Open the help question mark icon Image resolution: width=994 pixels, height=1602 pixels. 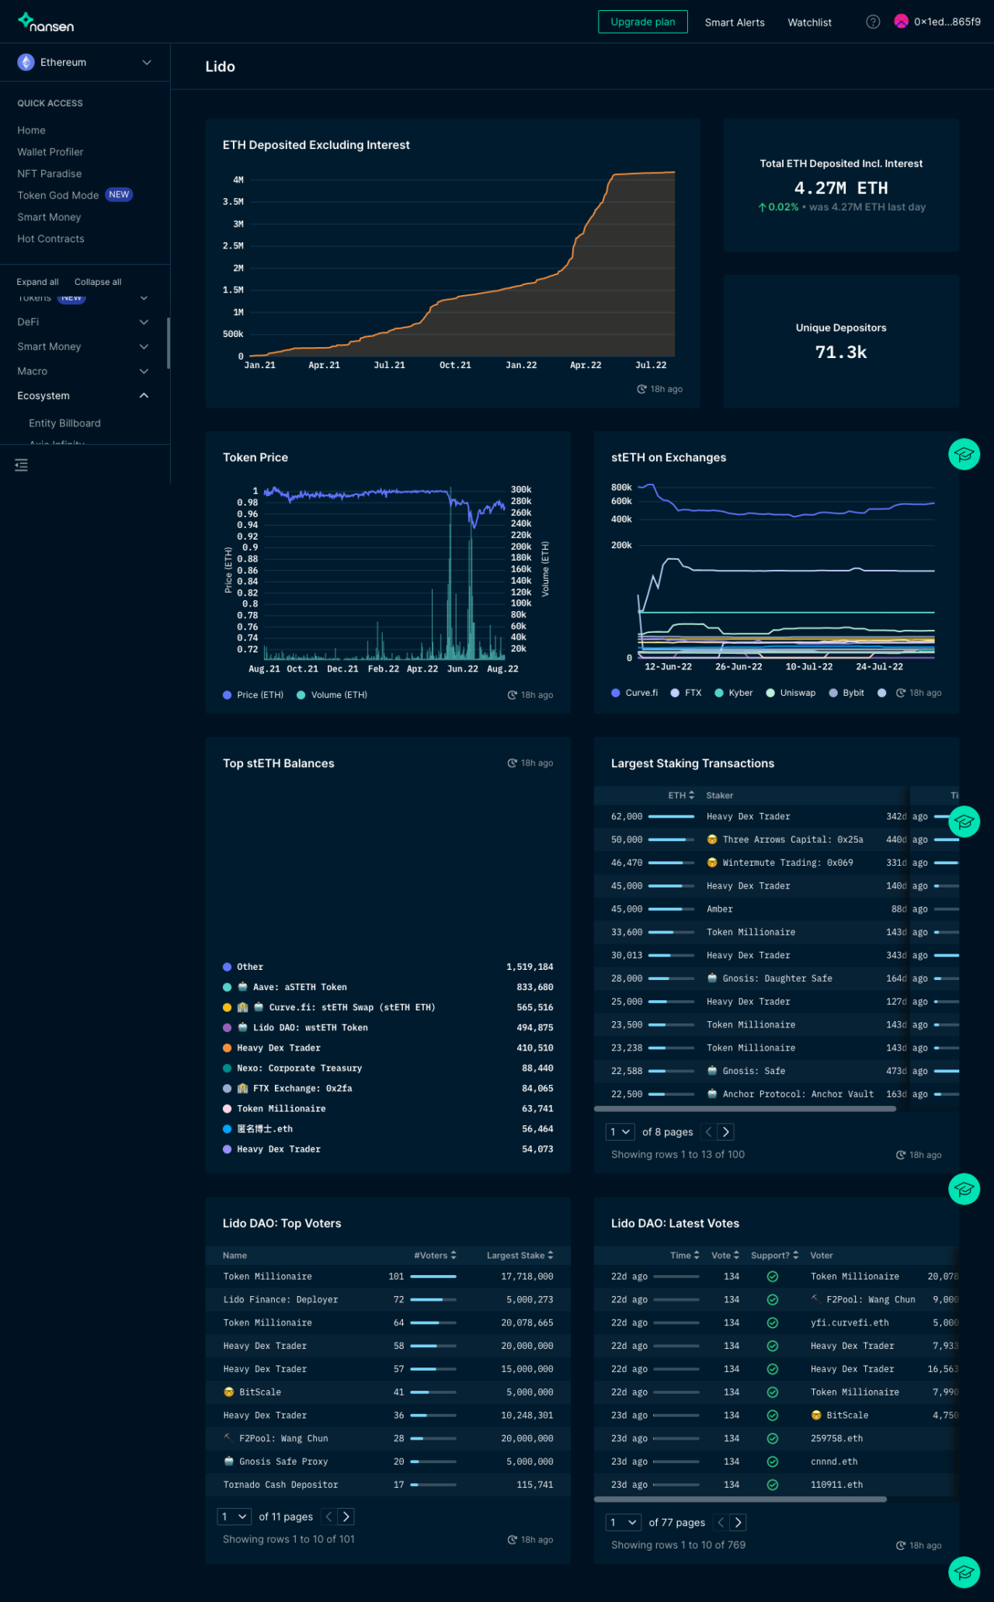point(873,22)
